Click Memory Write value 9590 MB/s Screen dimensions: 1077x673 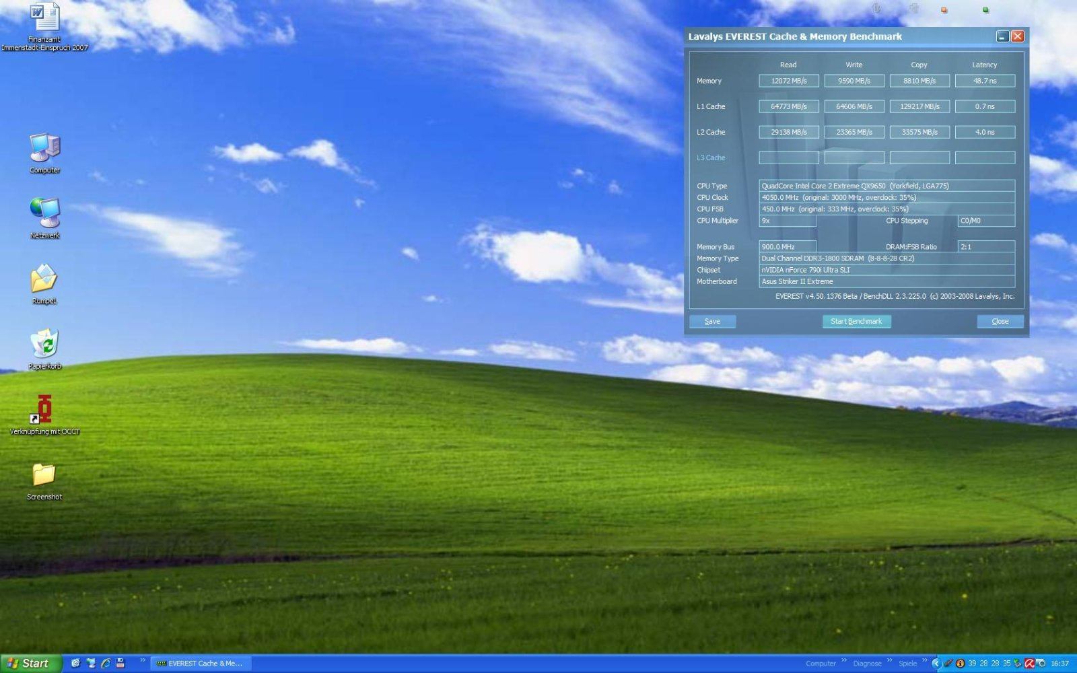(854, 81)
